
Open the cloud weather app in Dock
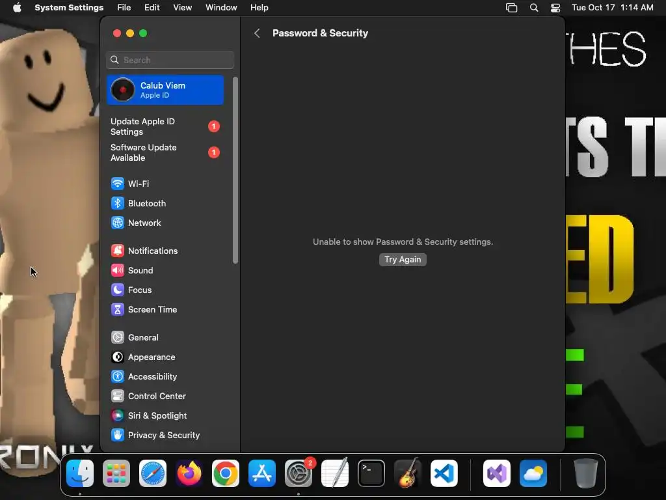coord(533,473)
